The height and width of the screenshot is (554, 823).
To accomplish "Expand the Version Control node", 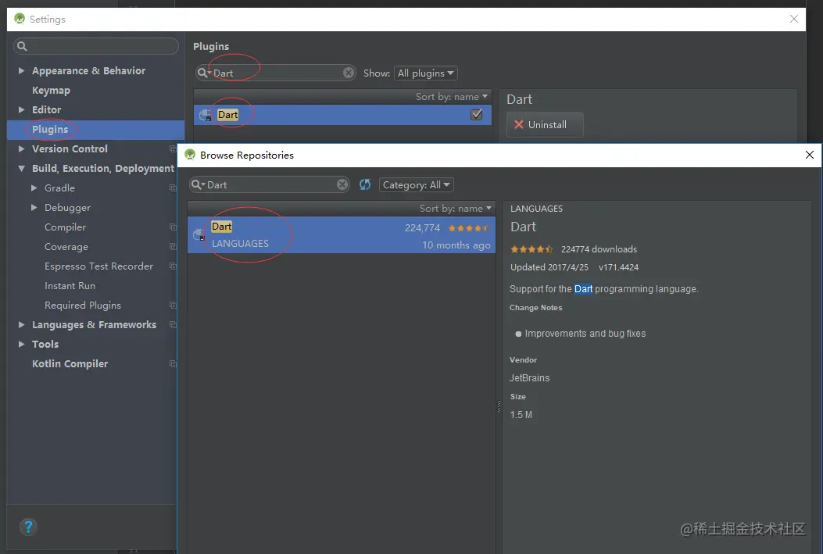I will click(x=22, y=149).
